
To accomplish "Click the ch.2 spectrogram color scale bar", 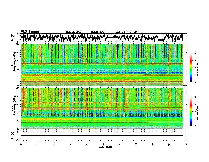I will [191, 111].
